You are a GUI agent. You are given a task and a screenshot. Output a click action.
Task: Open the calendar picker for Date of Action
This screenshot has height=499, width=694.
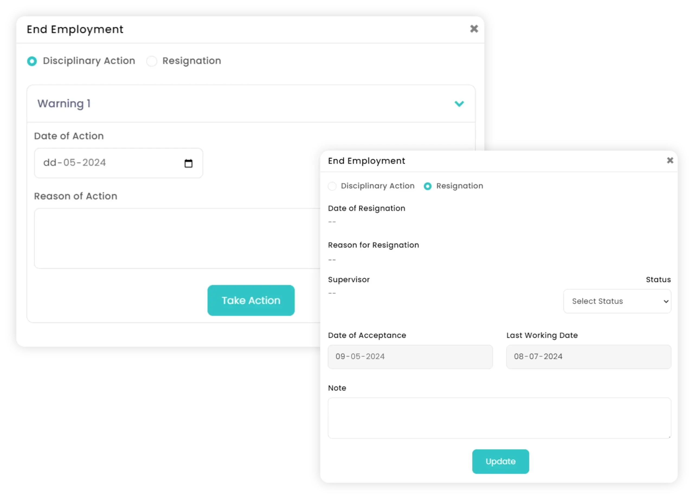click(x=188, y=163)
